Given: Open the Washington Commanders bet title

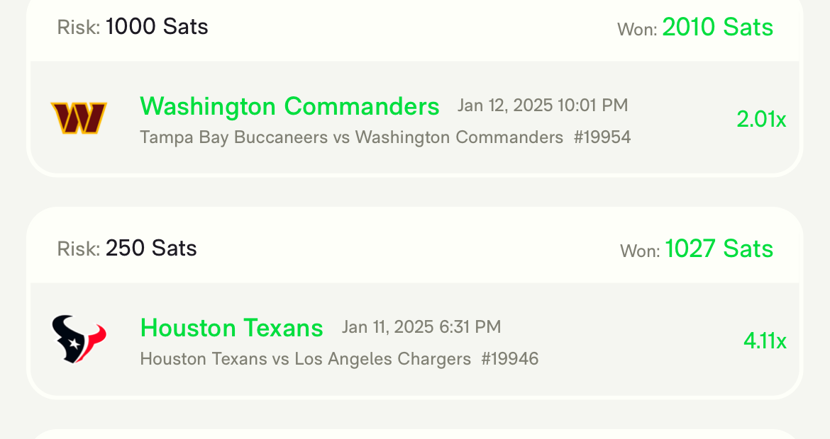Looking at the screenshot, I should coord(289,106).
